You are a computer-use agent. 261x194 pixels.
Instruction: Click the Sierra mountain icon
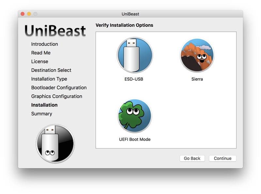tap(197, 55)
